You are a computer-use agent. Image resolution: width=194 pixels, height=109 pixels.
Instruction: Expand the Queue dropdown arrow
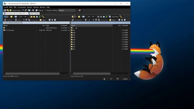coord(44,10)
